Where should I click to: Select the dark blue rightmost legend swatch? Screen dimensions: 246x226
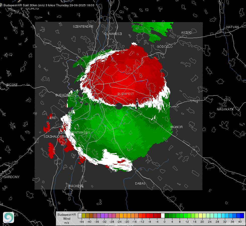coord(242,215)
